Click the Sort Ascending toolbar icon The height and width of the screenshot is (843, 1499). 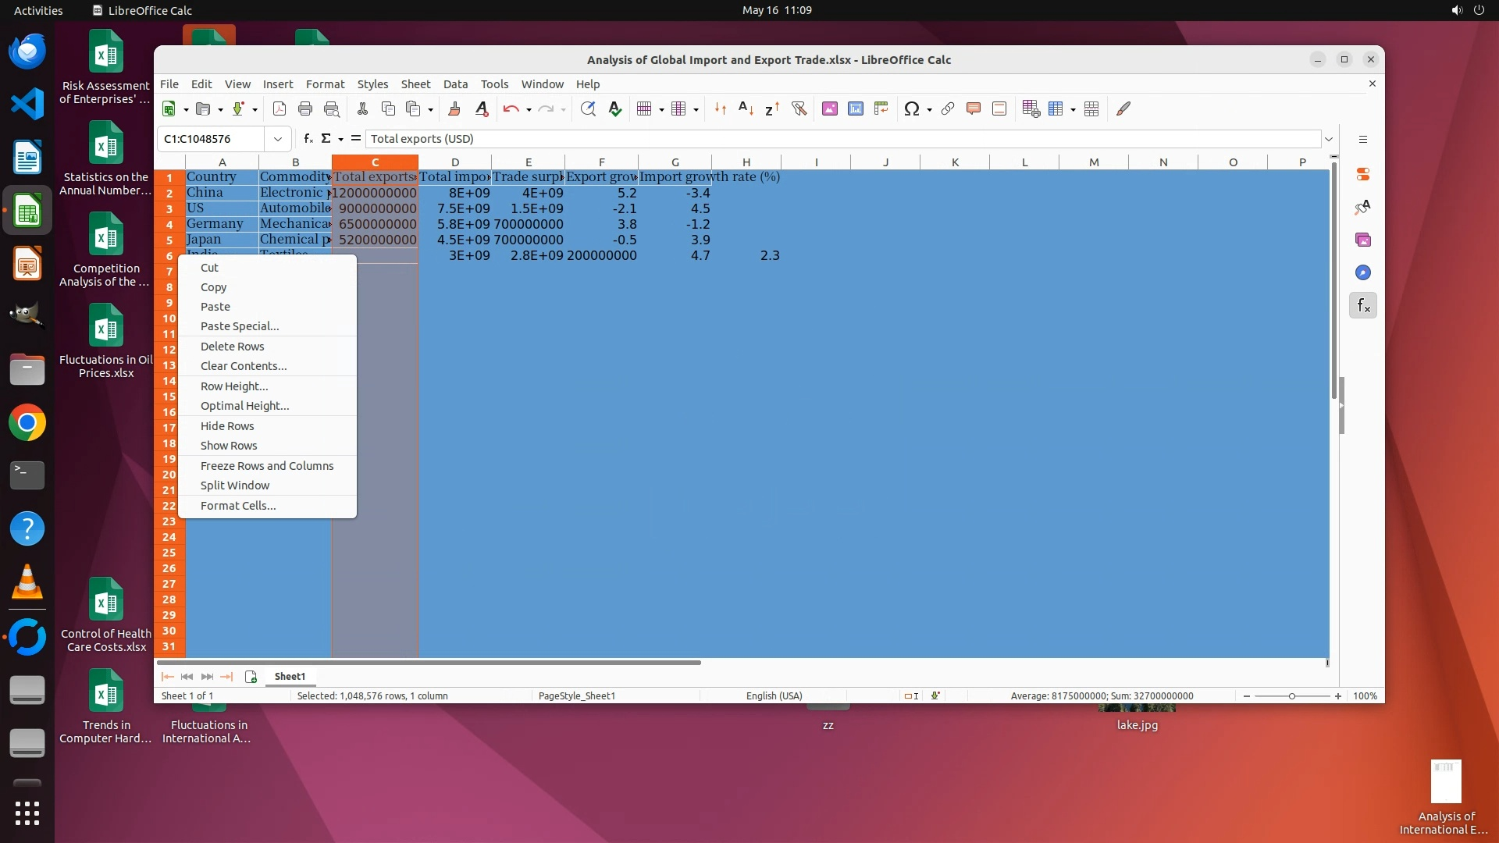click(x=746, y=109)
